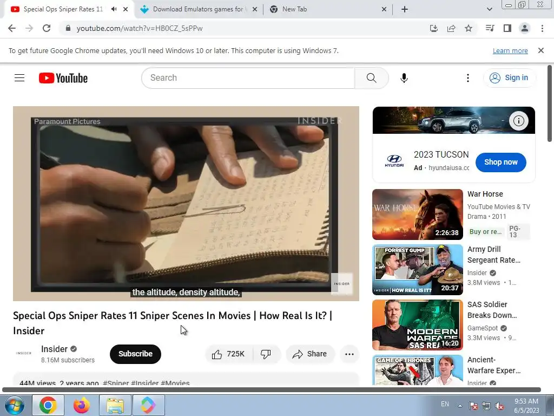Click the Sign in button
Screen dimensions: 554x416
tap(509, 78)
